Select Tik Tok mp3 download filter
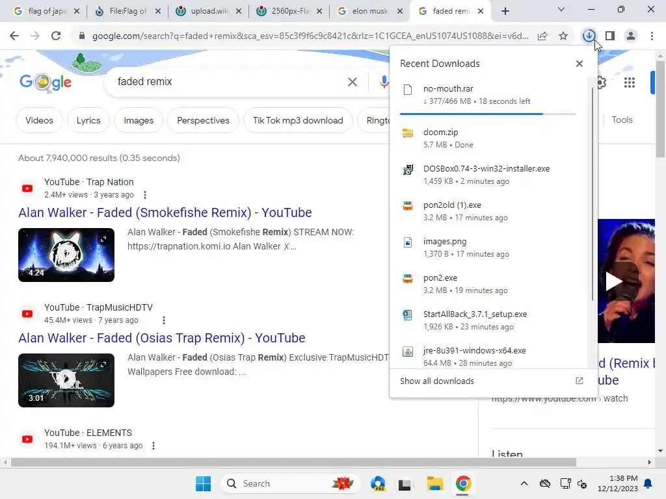This screenshot has width=666, height=499. coord(298,120)
